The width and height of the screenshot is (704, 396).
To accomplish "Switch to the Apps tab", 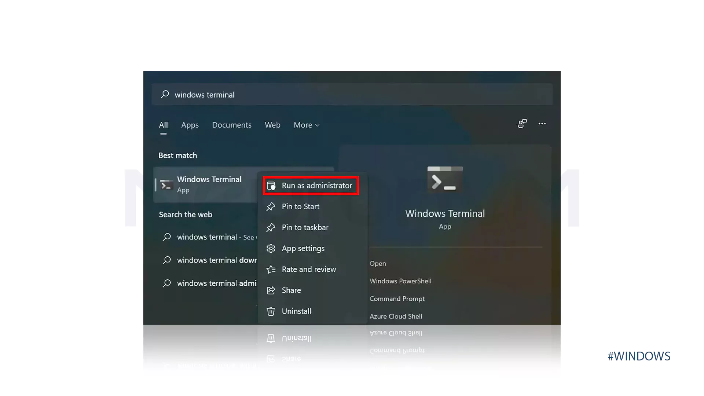I will (190, 125).
